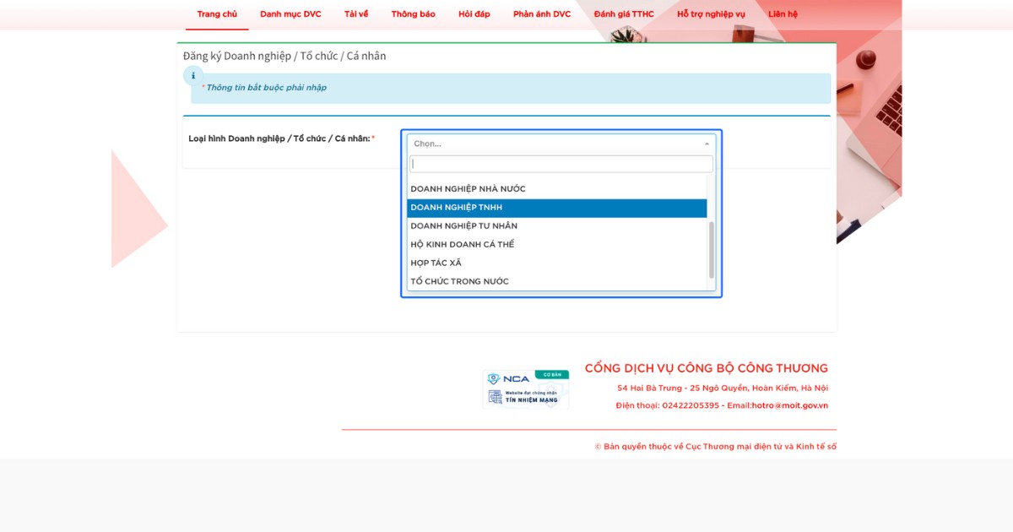Go to Tải về page
The height and width of the screenshot is (532, 1013).
(x=356, y=14)
